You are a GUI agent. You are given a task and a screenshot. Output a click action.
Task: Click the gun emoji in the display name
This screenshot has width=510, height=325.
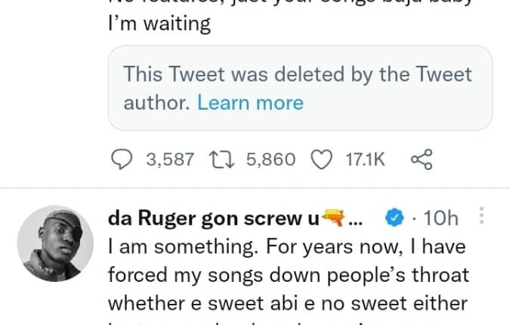point(332,218)
